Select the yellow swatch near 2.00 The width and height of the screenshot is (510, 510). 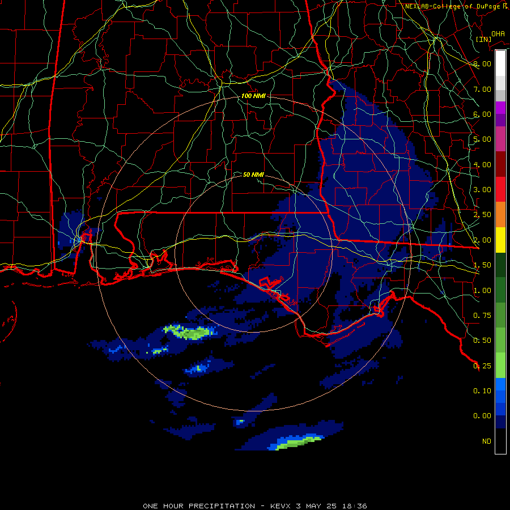pos(500,240)
